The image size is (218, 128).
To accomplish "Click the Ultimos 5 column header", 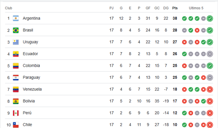I will [196, 8].
